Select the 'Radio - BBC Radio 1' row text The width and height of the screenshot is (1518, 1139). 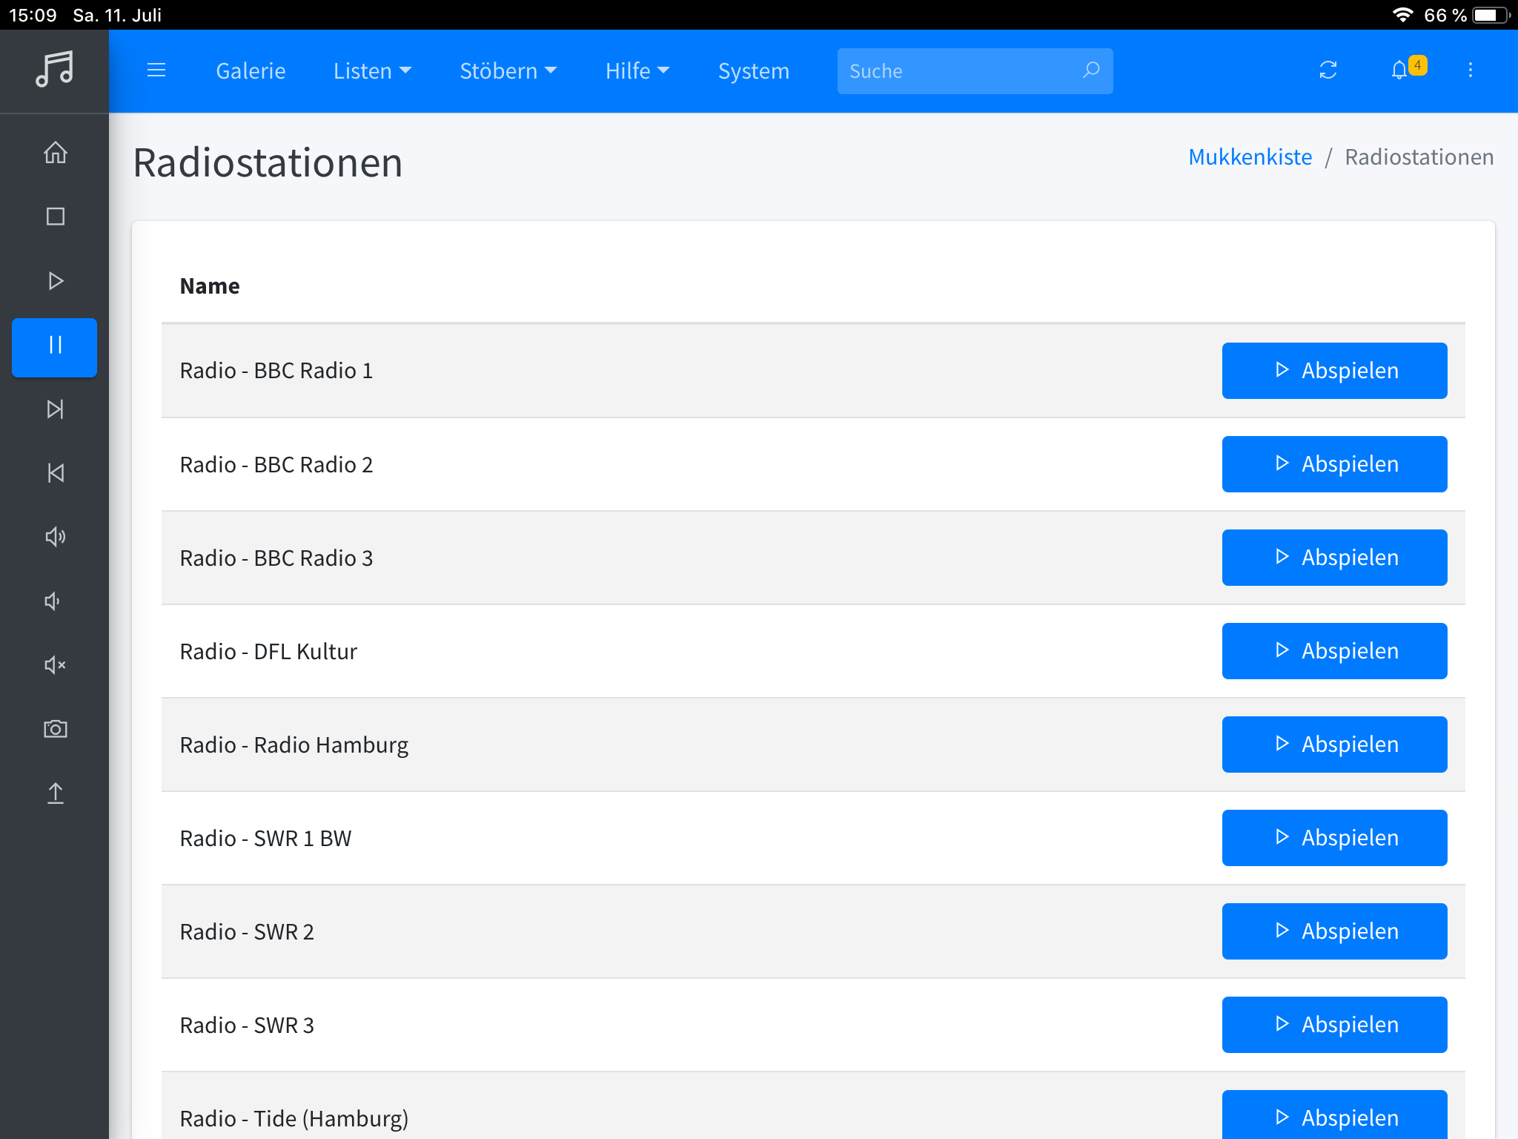(x=276, y=371)
